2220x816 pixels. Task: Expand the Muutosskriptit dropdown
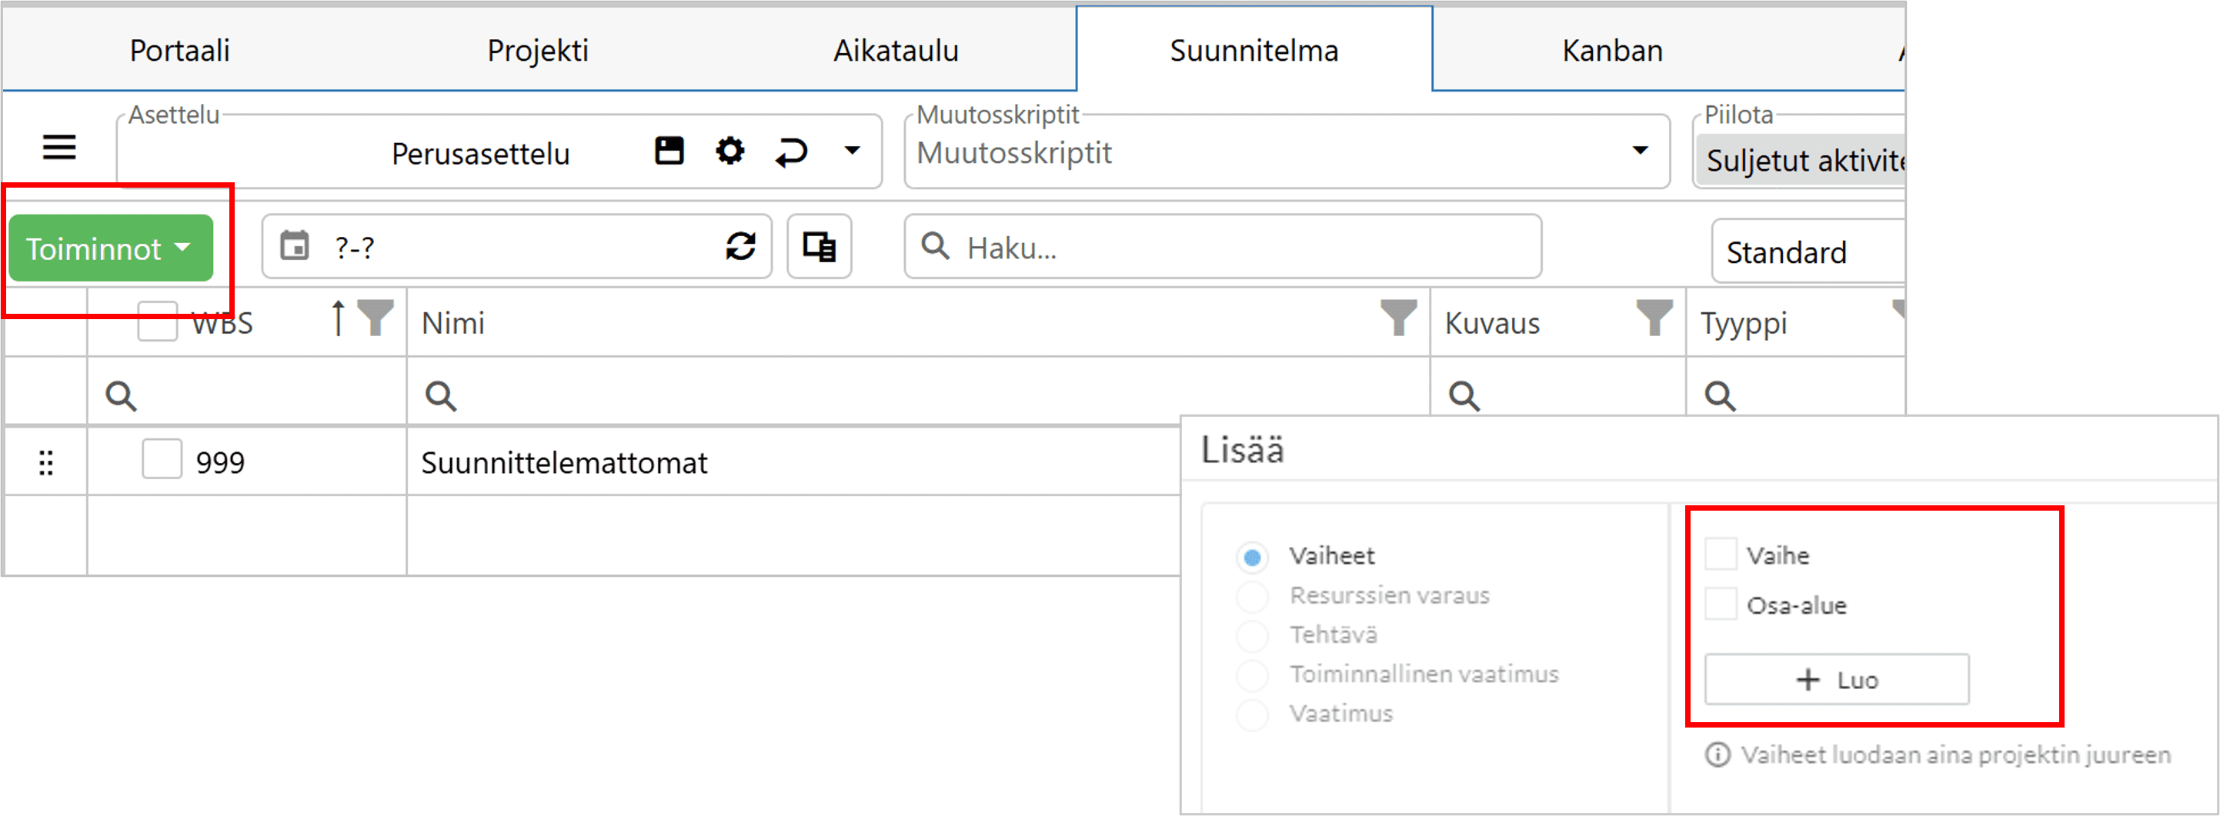(1639, 151)
